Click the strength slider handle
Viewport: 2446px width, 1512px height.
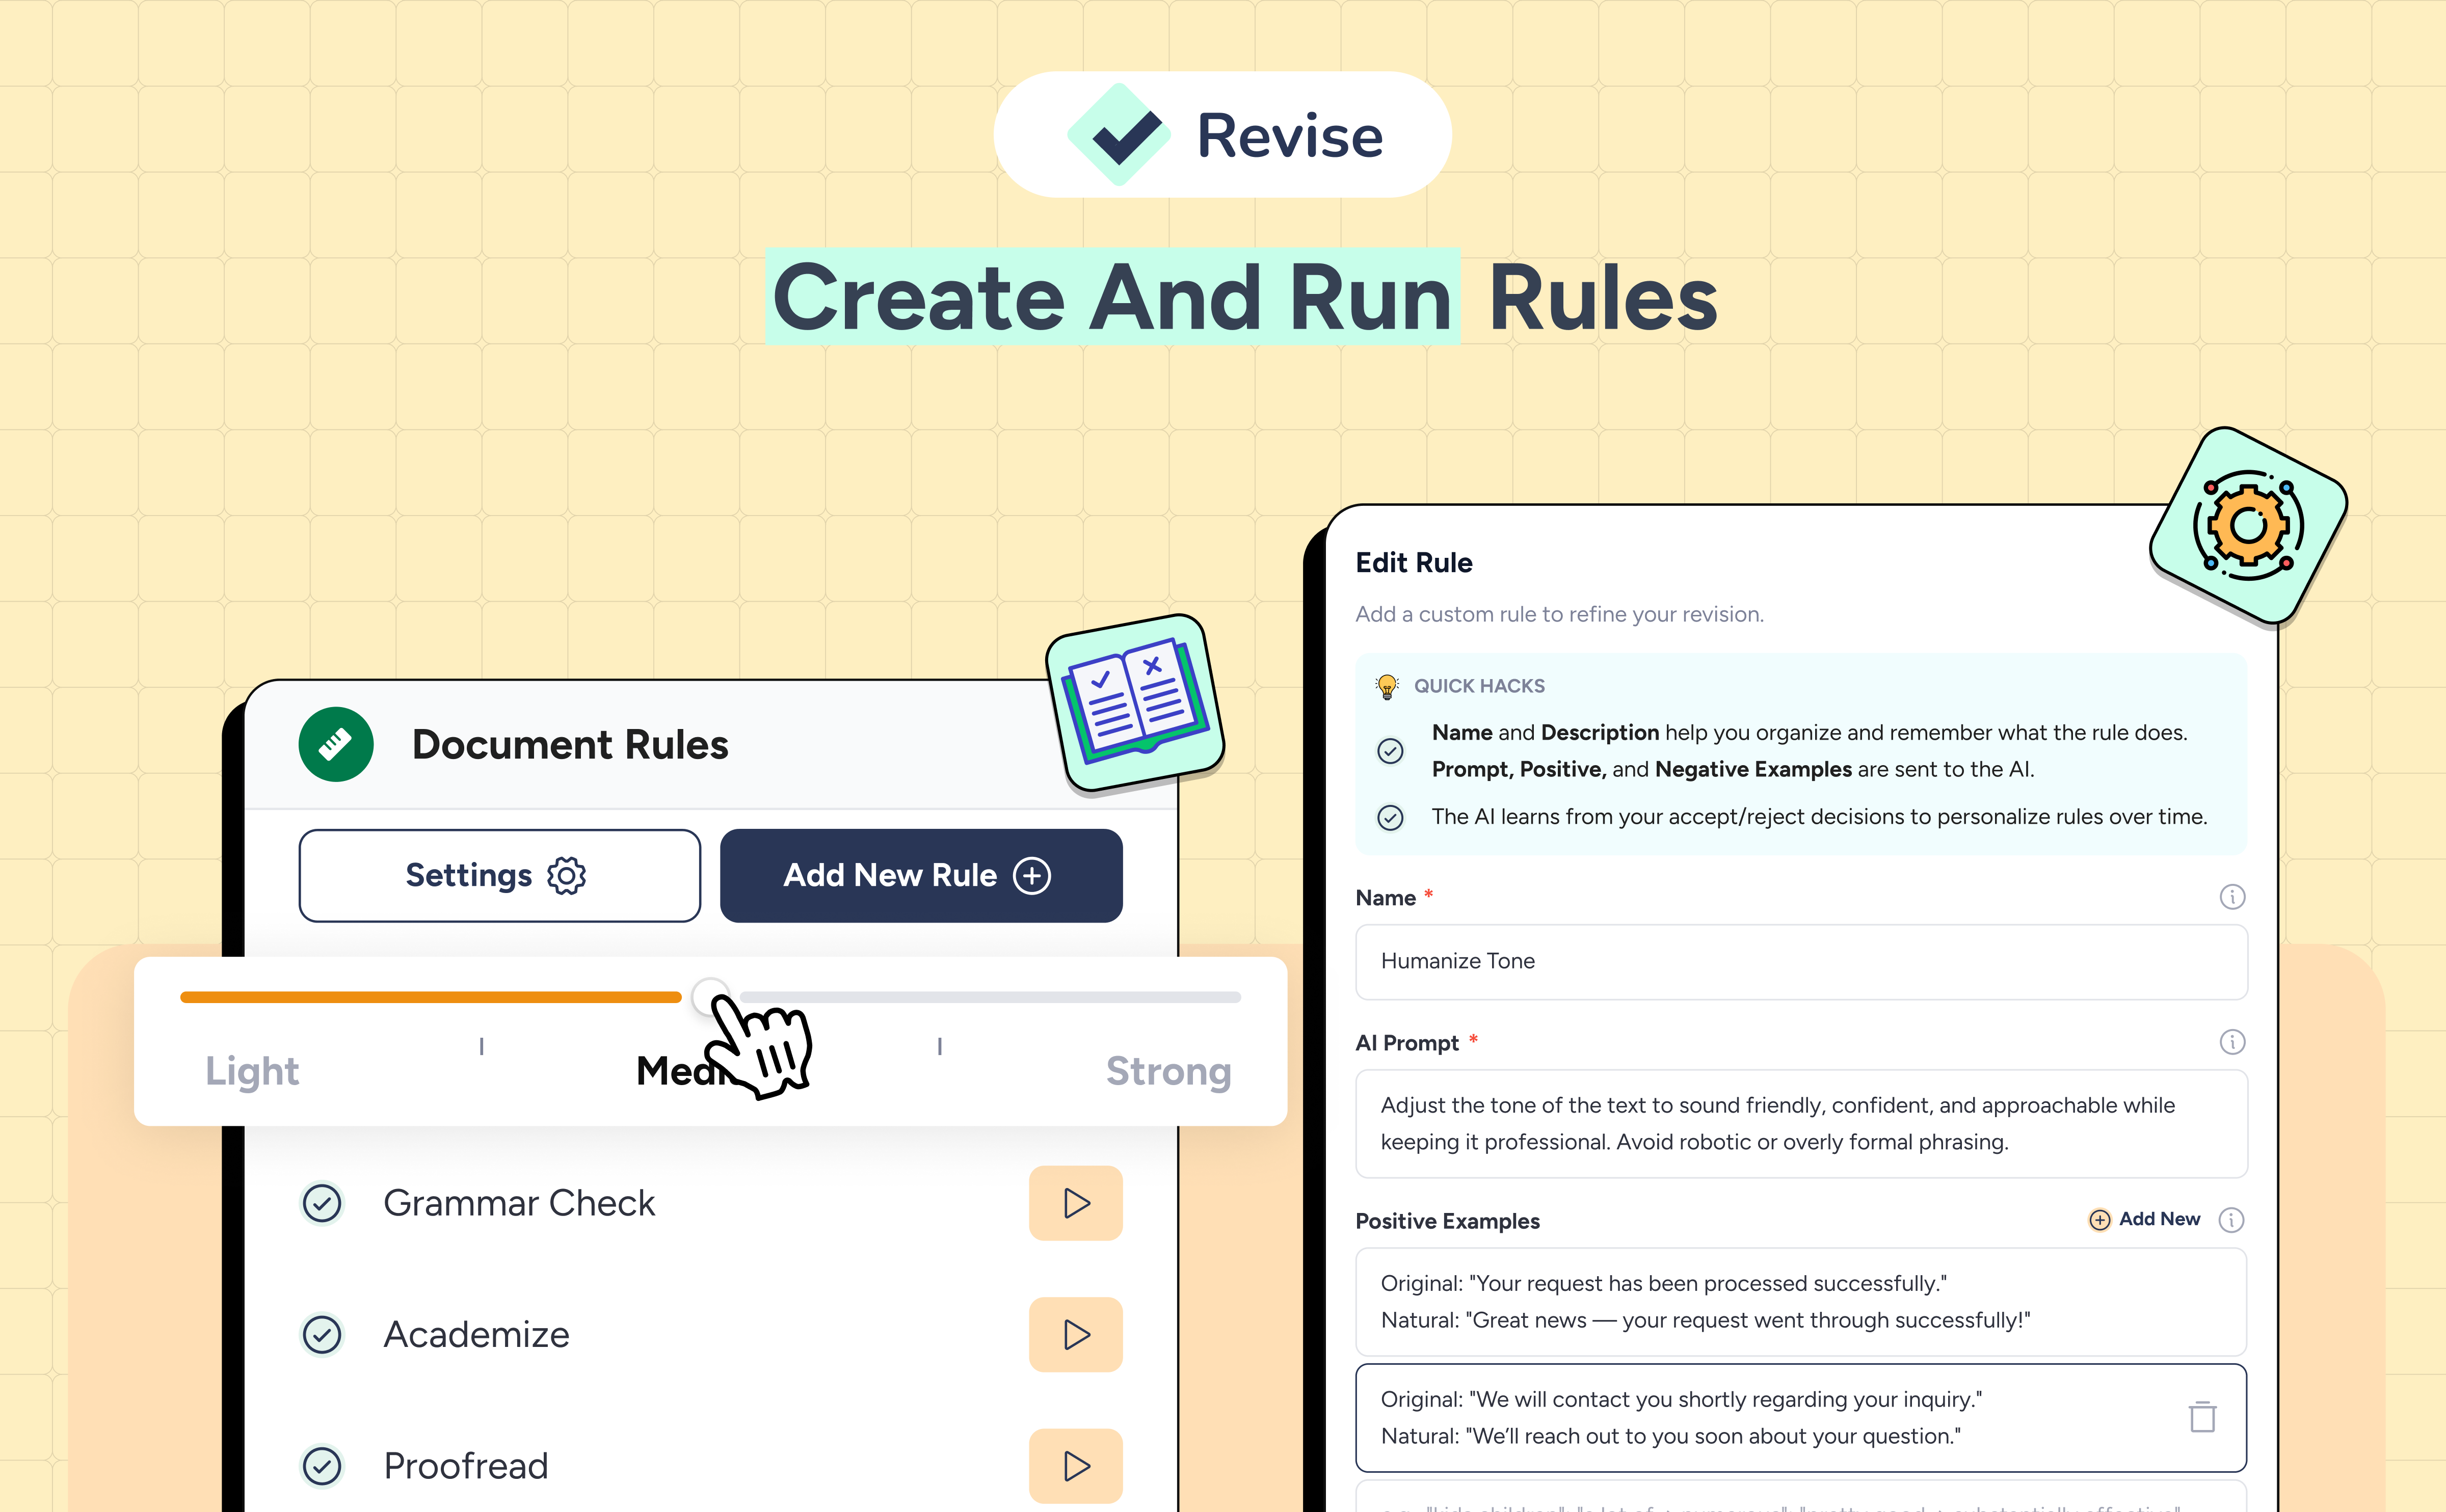pos(710,997)
